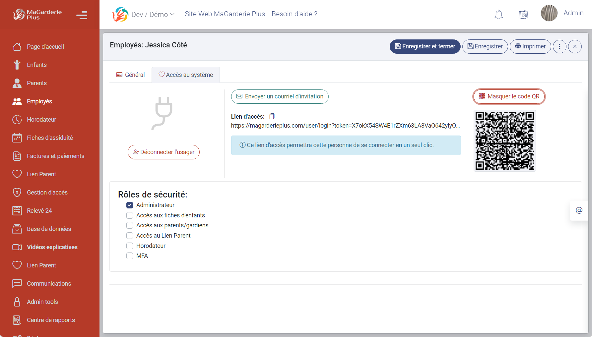Screen dimensions: 592x337
Task: Uncheck the Administrateur role
Action: click(x=129, y=205)
